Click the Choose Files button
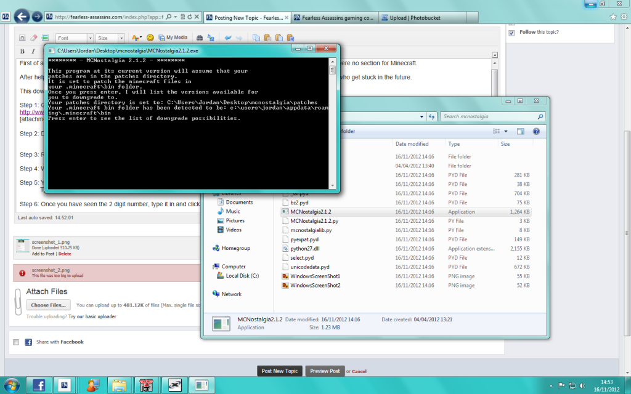 [x=49, y=305]
